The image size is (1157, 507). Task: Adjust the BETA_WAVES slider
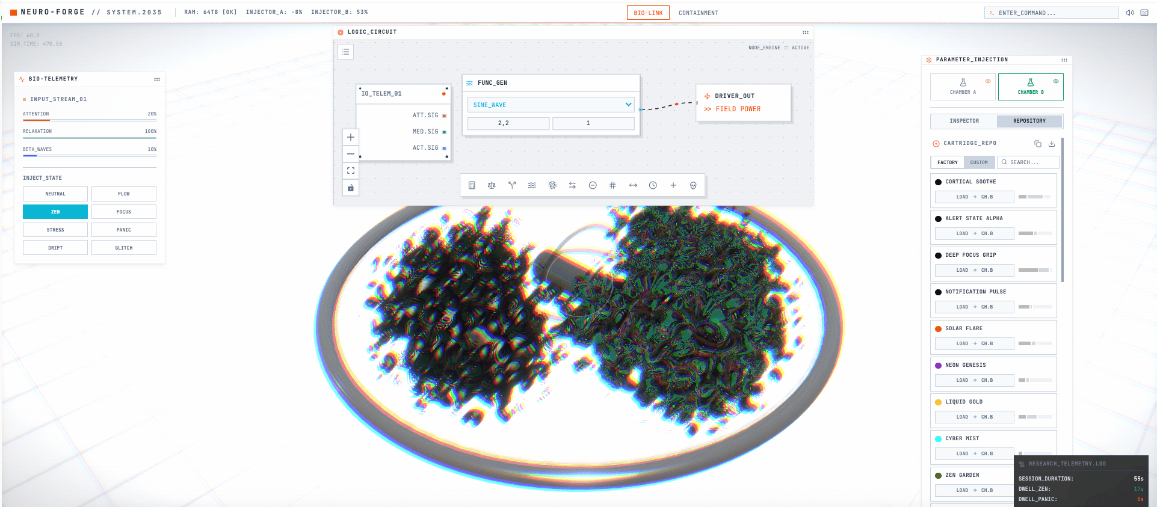coord(90,156)
